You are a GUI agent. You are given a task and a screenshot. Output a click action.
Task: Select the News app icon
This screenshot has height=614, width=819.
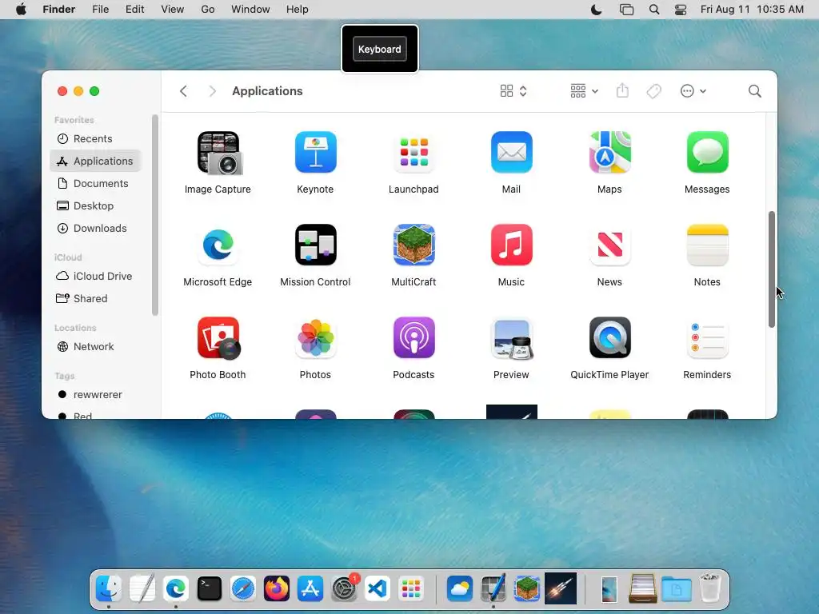[x=609, y=245]
